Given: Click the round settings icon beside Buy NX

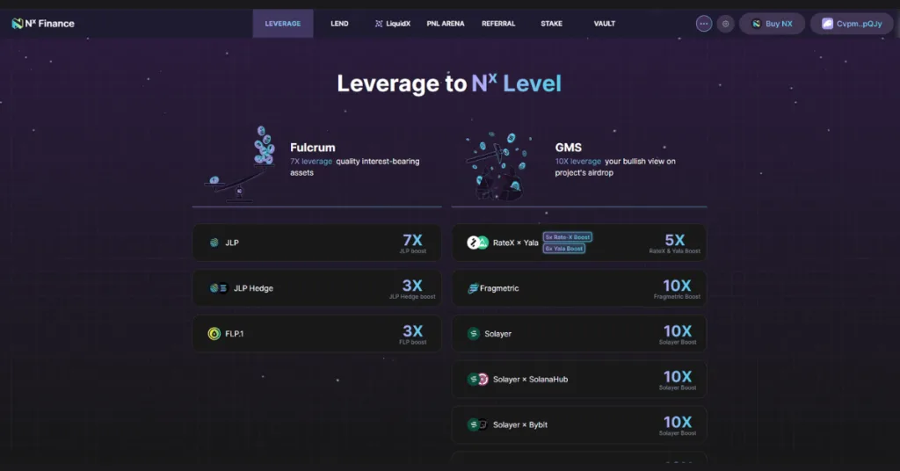Looking at the screenshot, I should click(725, 24).
